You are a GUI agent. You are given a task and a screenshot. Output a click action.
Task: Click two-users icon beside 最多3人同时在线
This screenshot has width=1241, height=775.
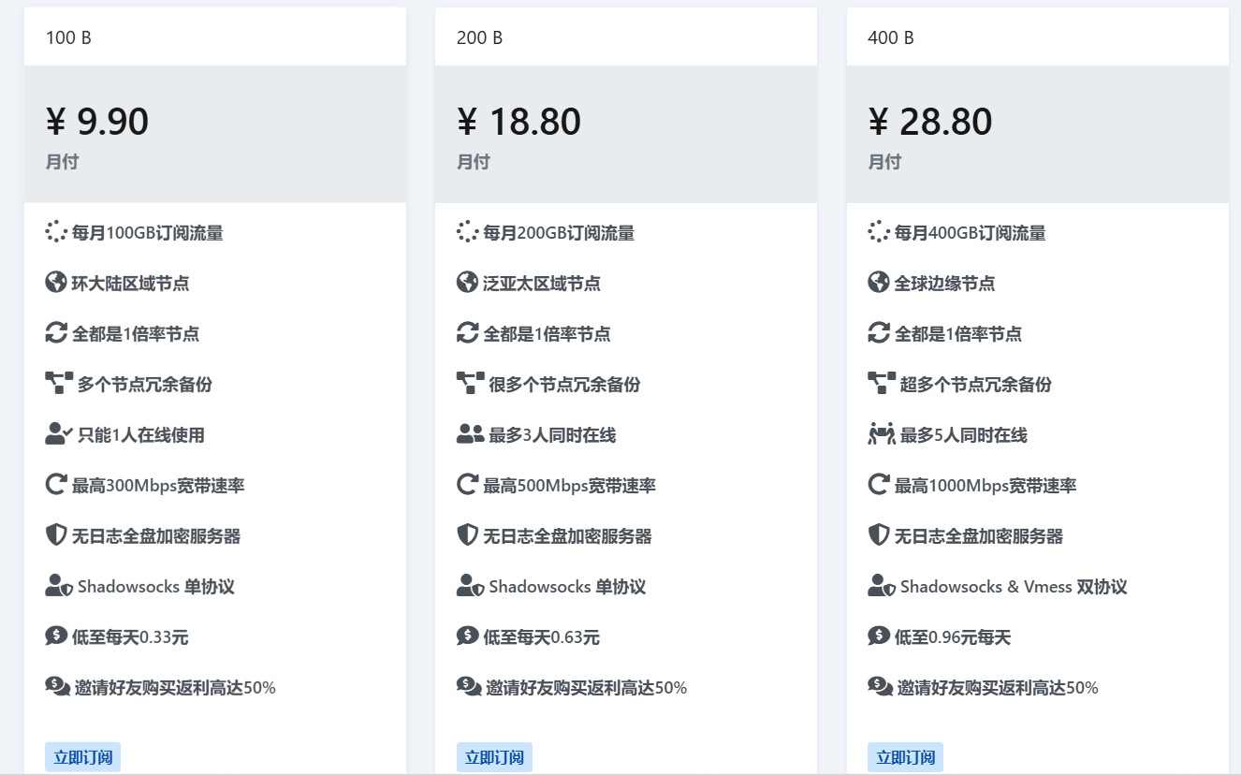tap(470, 434)
